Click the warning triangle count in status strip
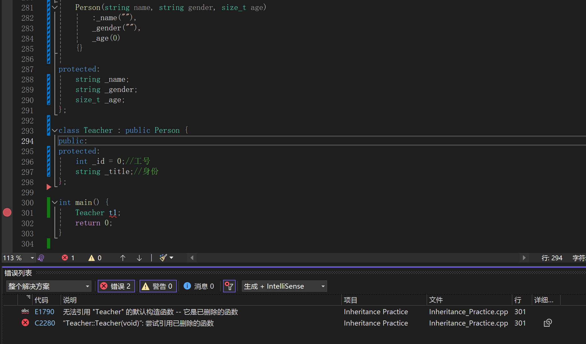This screenshot has width=586, height=344. click(92, 258)
